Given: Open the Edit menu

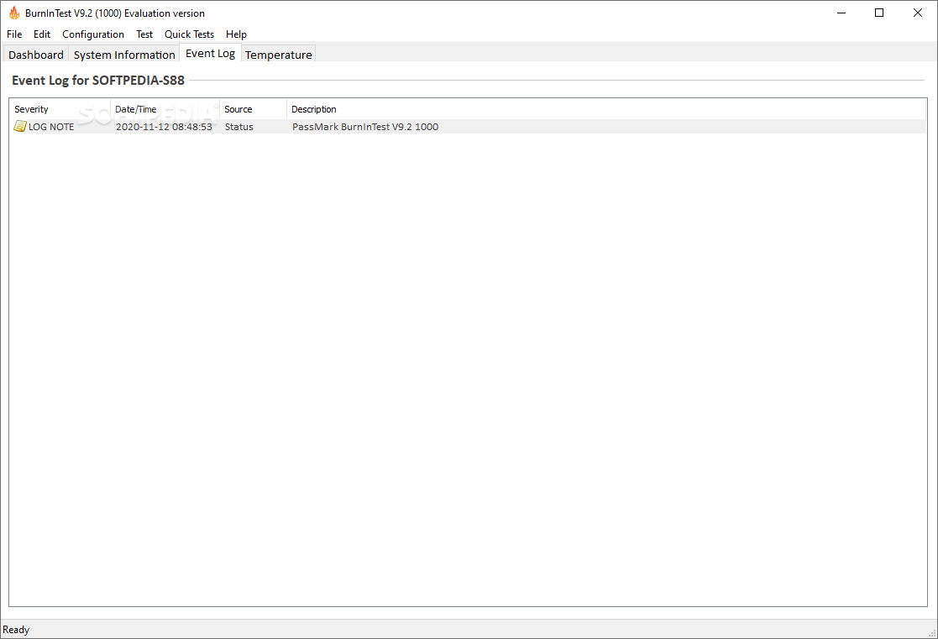Looking at the screenshot, I should pos(42,34).
